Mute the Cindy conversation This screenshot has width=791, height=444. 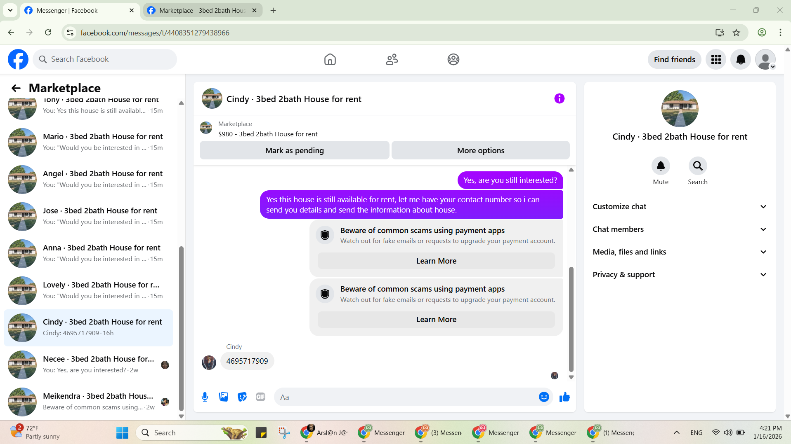click(661, 166)
